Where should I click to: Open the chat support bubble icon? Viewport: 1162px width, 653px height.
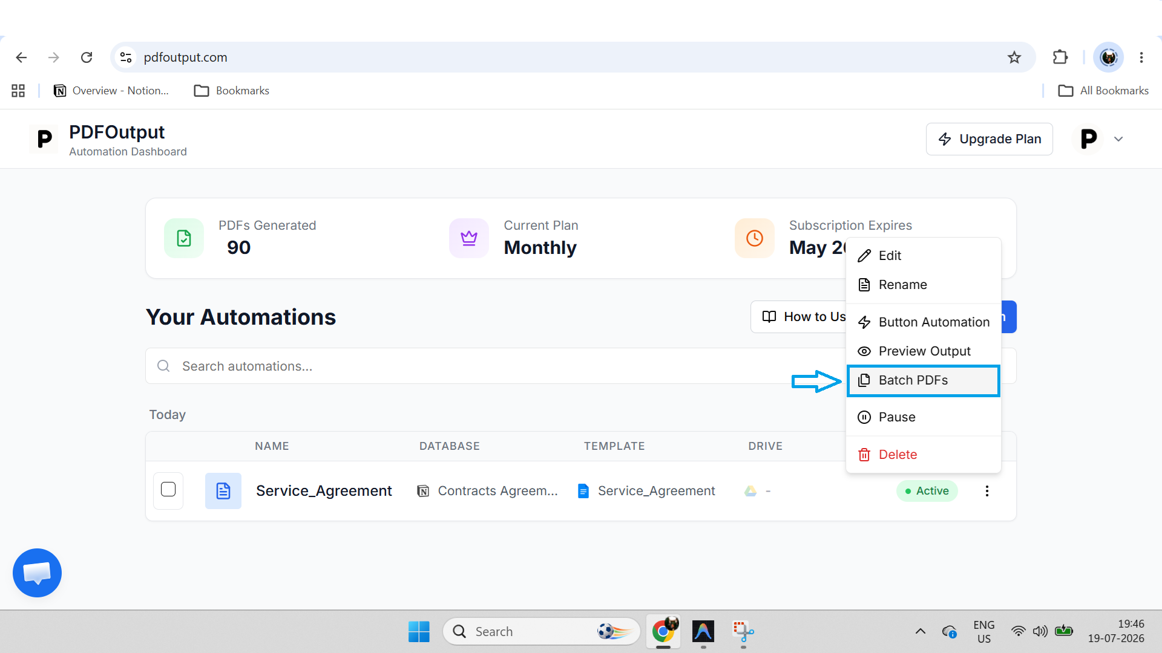coord(37,573)
